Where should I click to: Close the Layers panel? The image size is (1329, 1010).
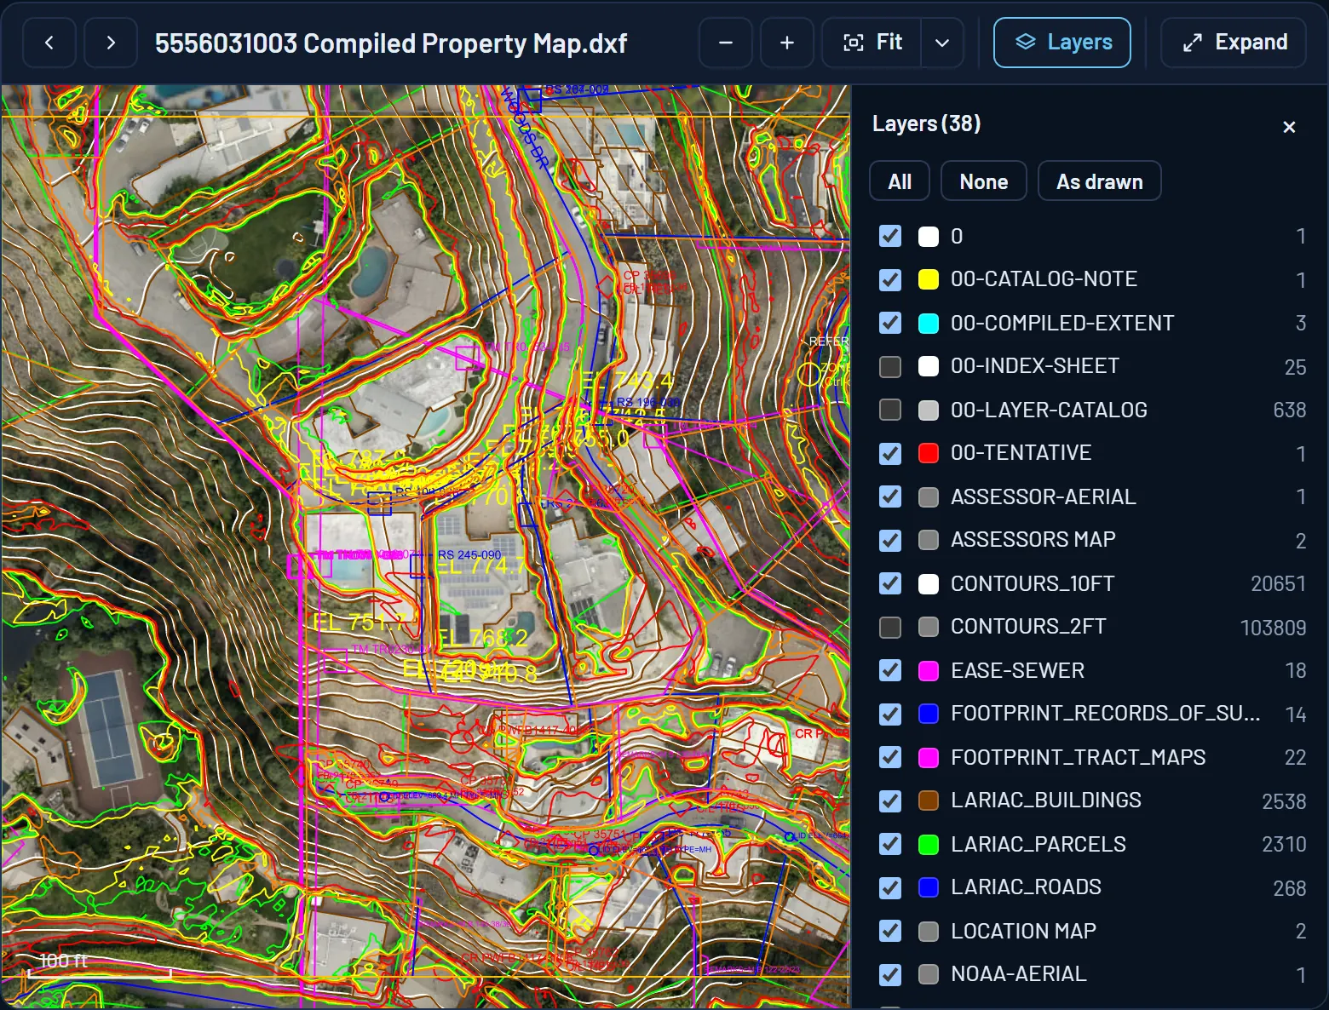[1289, 127]
